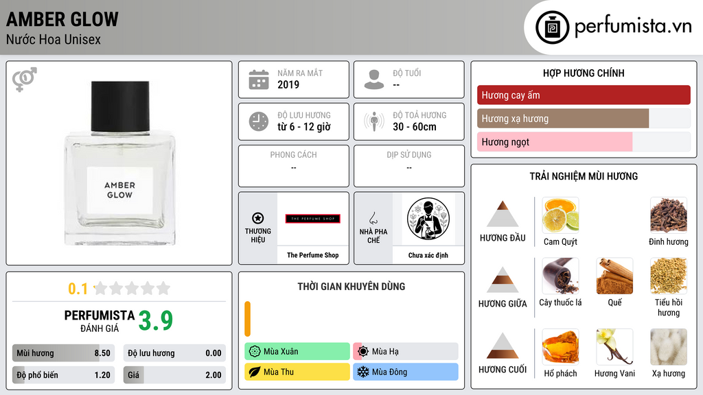The width and height of the screenshot is (703, 395).
Task: Click the autumn leaf season icon
Action: (x=255, y=372)
